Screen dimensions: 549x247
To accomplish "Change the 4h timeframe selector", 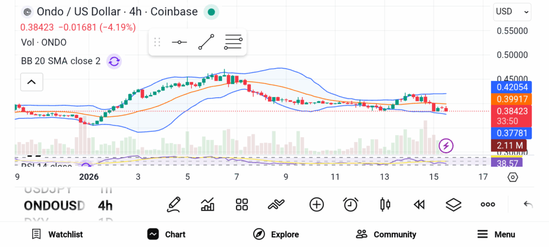I will pos(105,206).
